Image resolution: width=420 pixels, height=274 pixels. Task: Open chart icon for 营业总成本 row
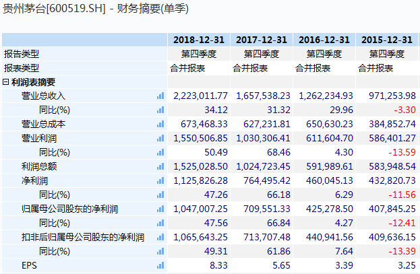tap(160, 124)
